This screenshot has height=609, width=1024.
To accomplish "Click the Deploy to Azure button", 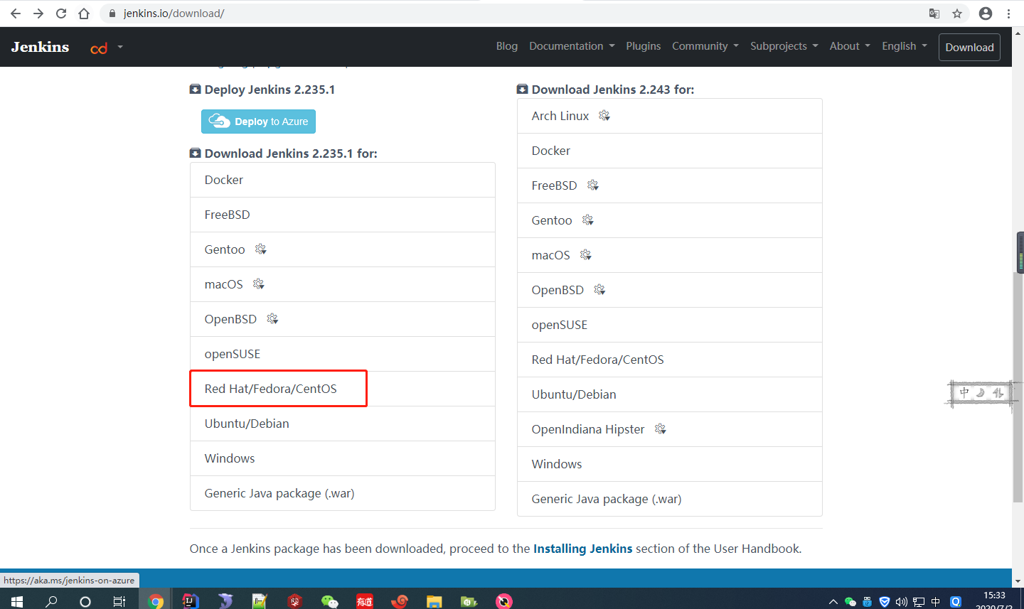I will (258, 122).
